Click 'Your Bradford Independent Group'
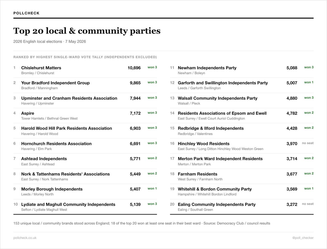Viewport: 327px width, 249px height. tap(55, 83)
